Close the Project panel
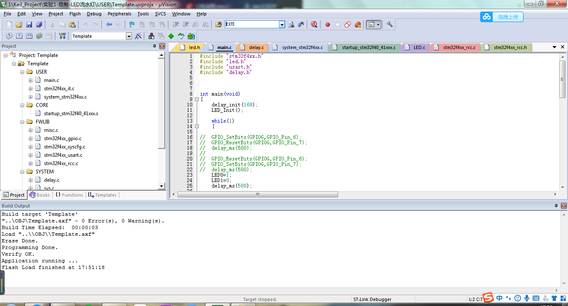The height and width of the screenshot is (306, 568). point(162,46)
